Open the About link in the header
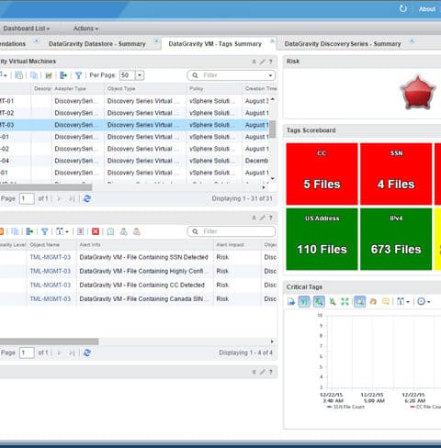 pyautogui.click(x=427, y=9)
